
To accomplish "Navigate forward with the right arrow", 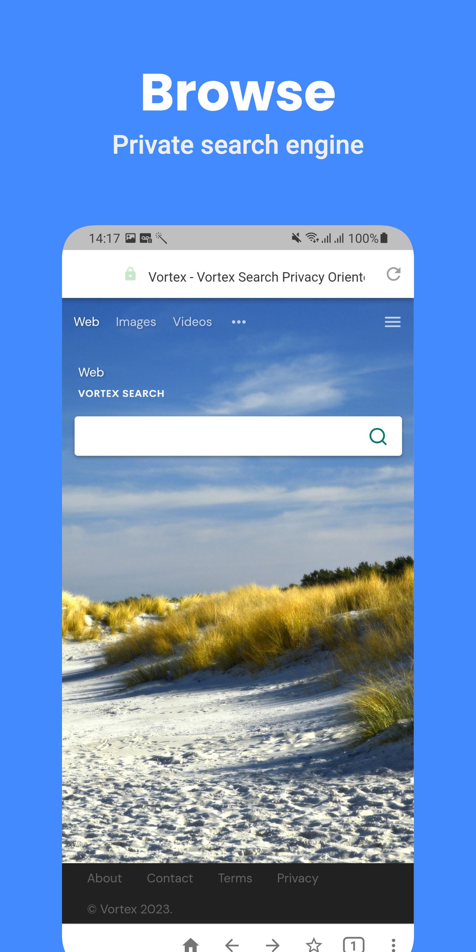I will pyautogui.click(x=273, y=945).
